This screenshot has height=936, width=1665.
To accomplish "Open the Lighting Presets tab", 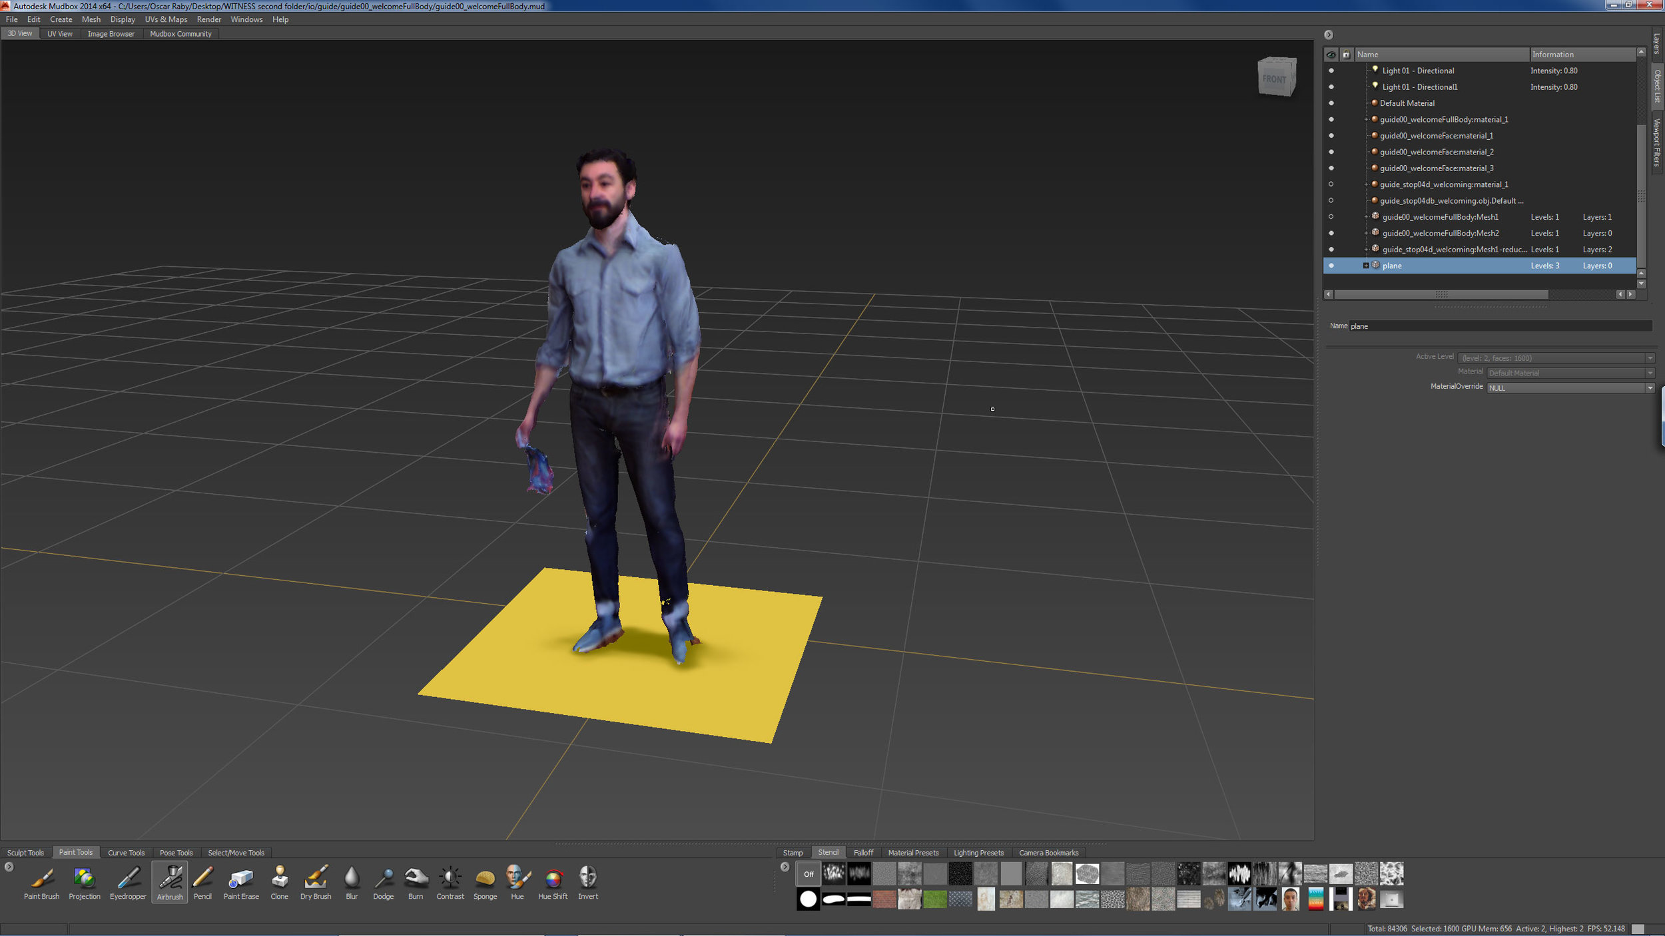I will coord(979,853).
